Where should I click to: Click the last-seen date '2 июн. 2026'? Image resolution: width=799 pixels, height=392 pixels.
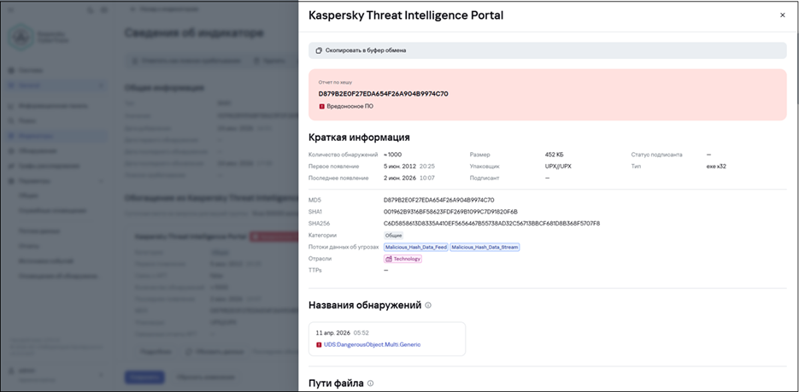pyautogui.click(x=400, y=178)
